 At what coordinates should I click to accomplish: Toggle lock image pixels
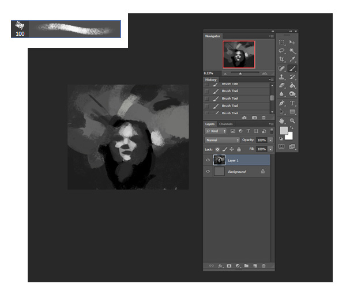coord(225,150)
